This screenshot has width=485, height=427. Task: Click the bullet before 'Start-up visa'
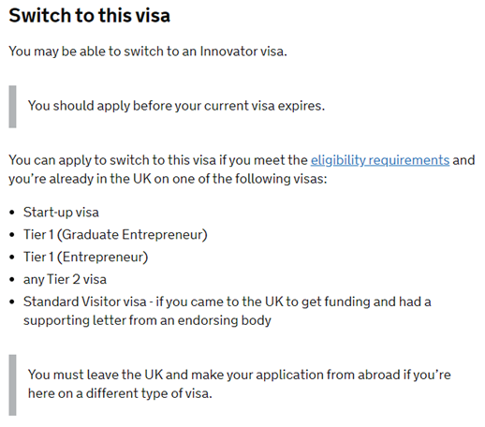(12, 213)
